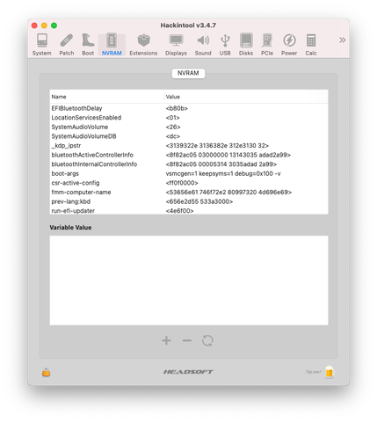377x422 pixels.
Task: Select the csr-active-config row
Action: pos(189,183)
